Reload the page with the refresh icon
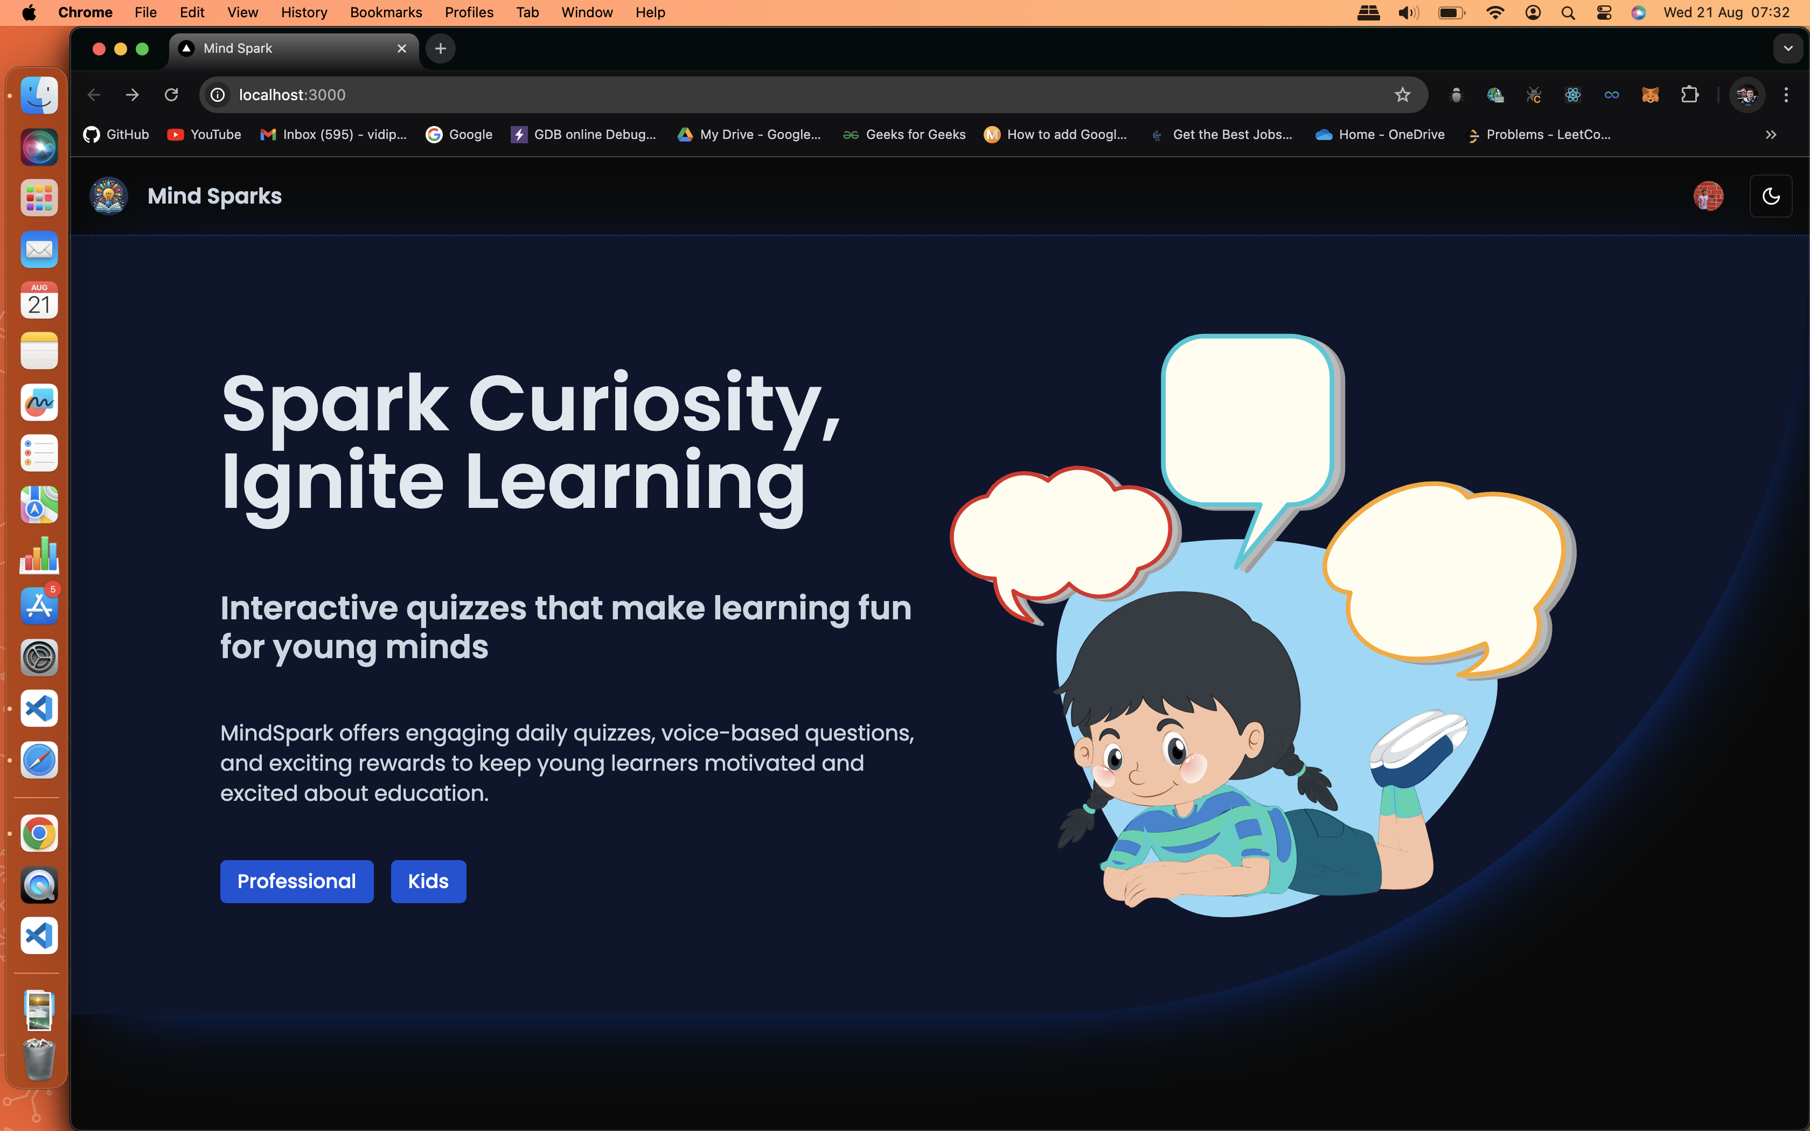 tap(171, 95)
